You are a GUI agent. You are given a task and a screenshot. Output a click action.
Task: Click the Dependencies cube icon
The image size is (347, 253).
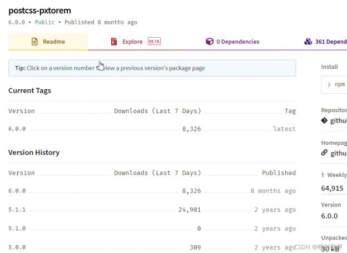click(210, 42)
